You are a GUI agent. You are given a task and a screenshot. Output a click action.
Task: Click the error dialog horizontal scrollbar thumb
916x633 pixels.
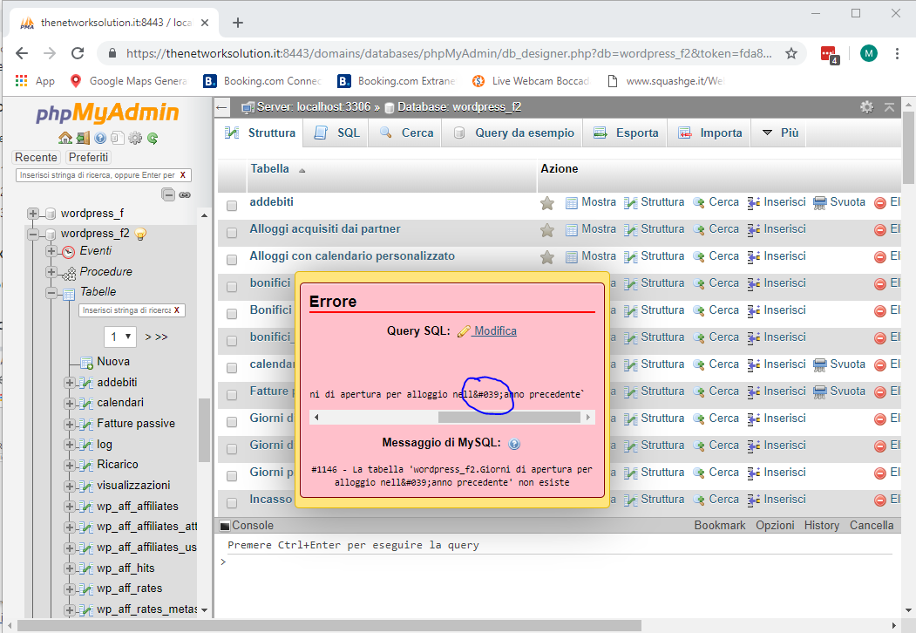(509, 418)
